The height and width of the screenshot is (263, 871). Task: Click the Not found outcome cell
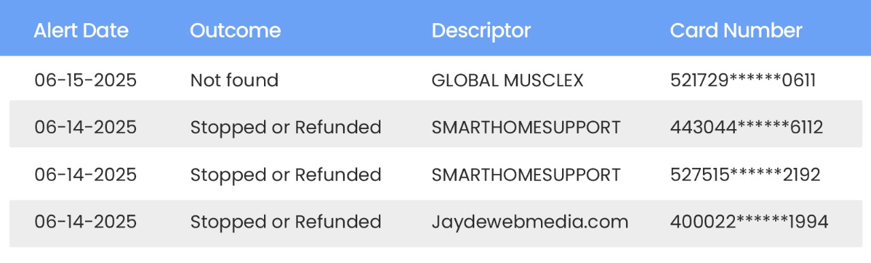(x=234, y=80)
